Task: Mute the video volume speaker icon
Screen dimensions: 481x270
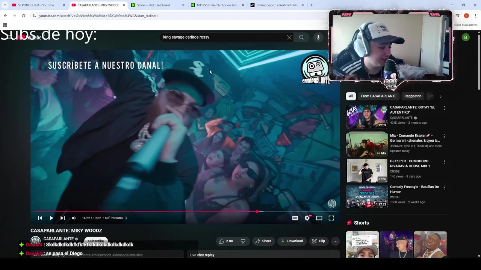Action: 74,218
